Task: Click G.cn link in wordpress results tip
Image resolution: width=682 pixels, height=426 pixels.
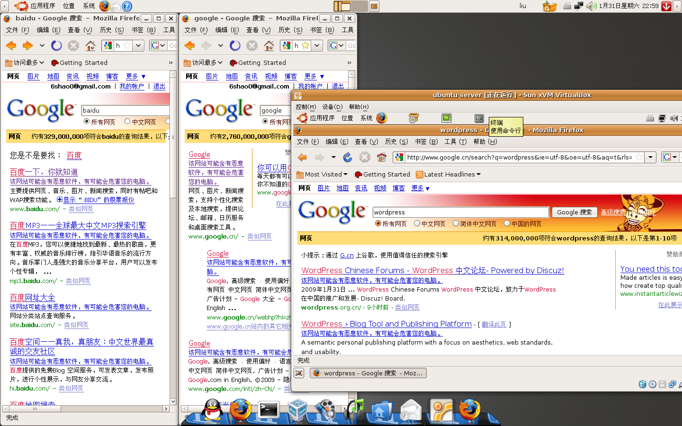Action: [x=347, y=255]
